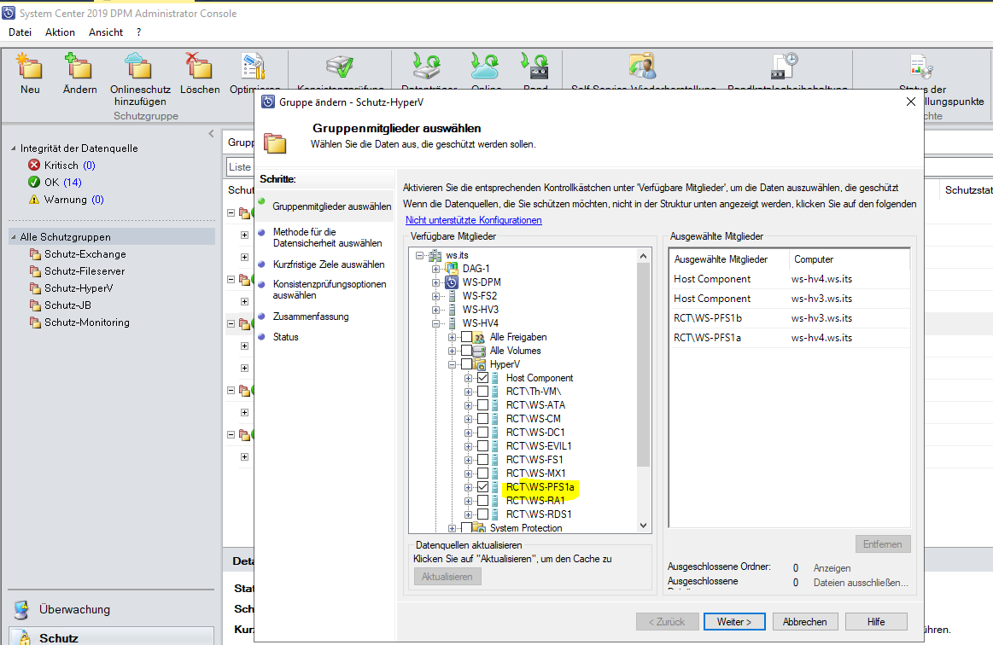Click the Weiter > button
This screenshot has width=993, height=645.
[x=734, y=622]
